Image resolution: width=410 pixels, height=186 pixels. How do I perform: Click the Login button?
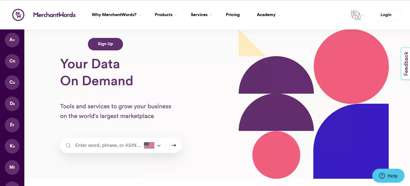(x=386, y=15)
